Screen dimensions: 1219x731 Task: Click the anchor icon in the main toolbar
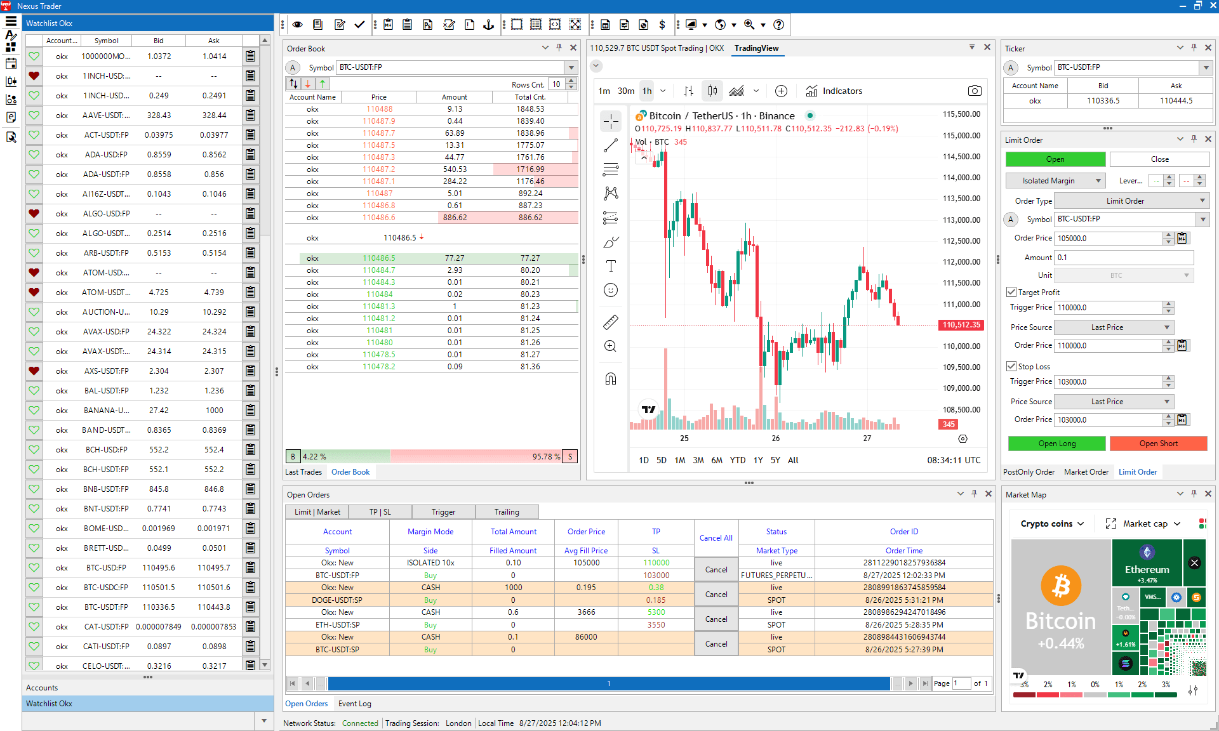pyautogui.click(x=488, y=25)
